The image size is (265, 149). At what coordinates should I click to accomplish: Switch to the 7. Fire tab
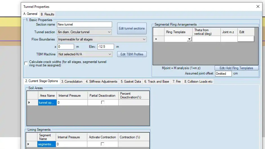177,82
